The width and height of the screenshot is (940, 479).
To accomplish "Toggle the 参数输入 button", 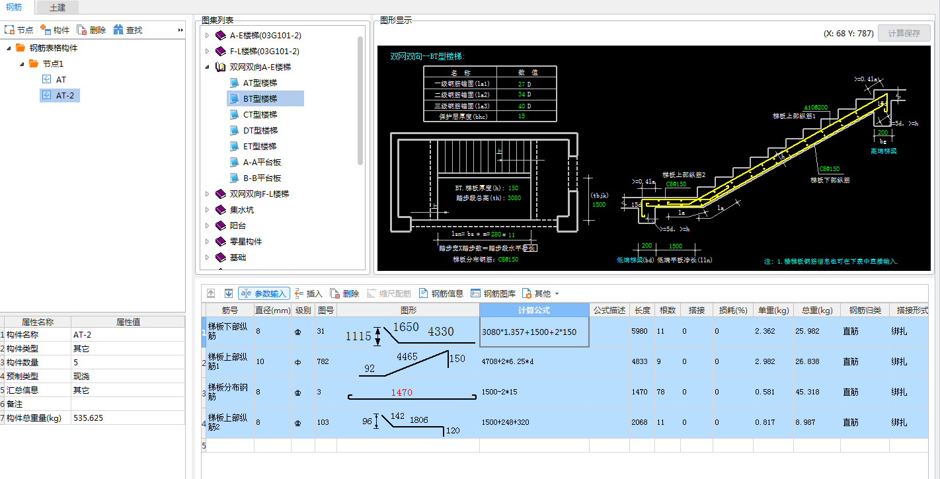I will [x=264, y=293].
